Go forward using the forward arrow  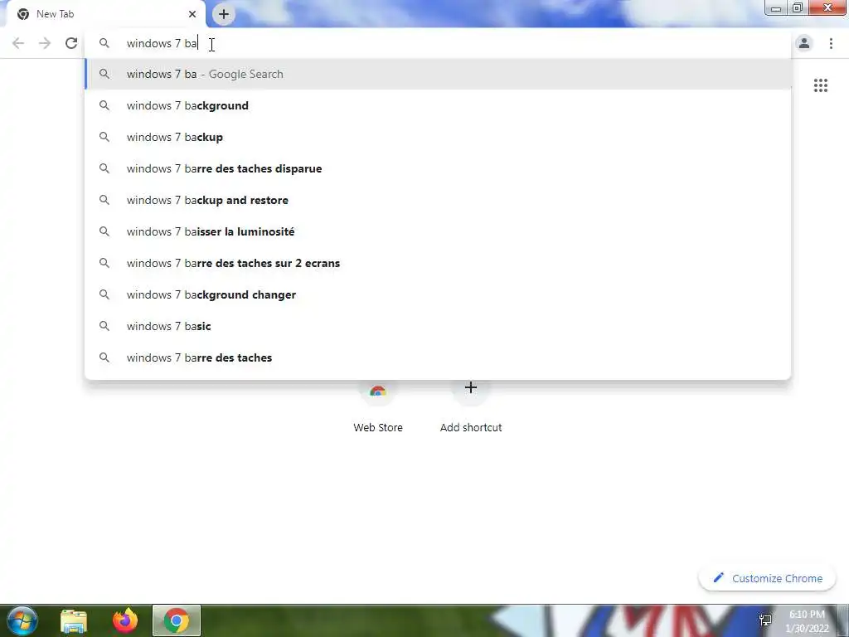point(45,43)
